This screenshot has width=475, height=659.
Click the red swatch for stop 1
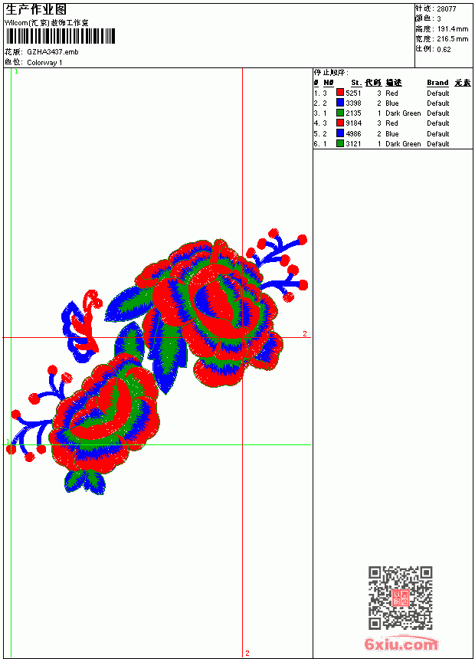click(x=340, y=93)
